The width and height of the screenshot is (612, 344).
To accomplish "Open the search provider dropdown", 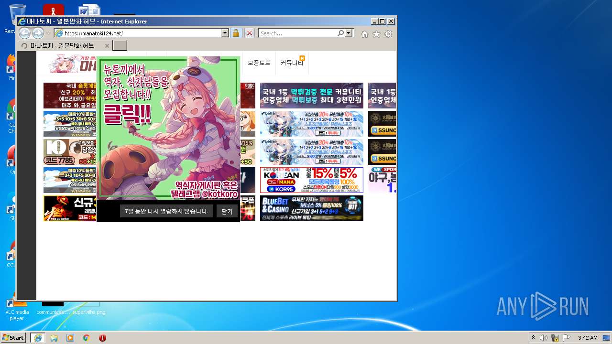I will [349, 33].
